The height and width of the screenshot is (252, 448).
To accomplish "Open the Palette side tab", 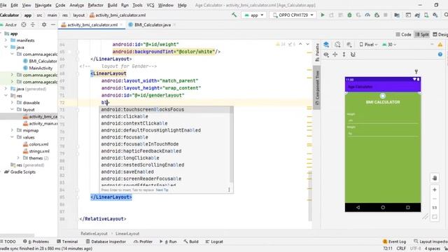I will (x=317, y=52).
